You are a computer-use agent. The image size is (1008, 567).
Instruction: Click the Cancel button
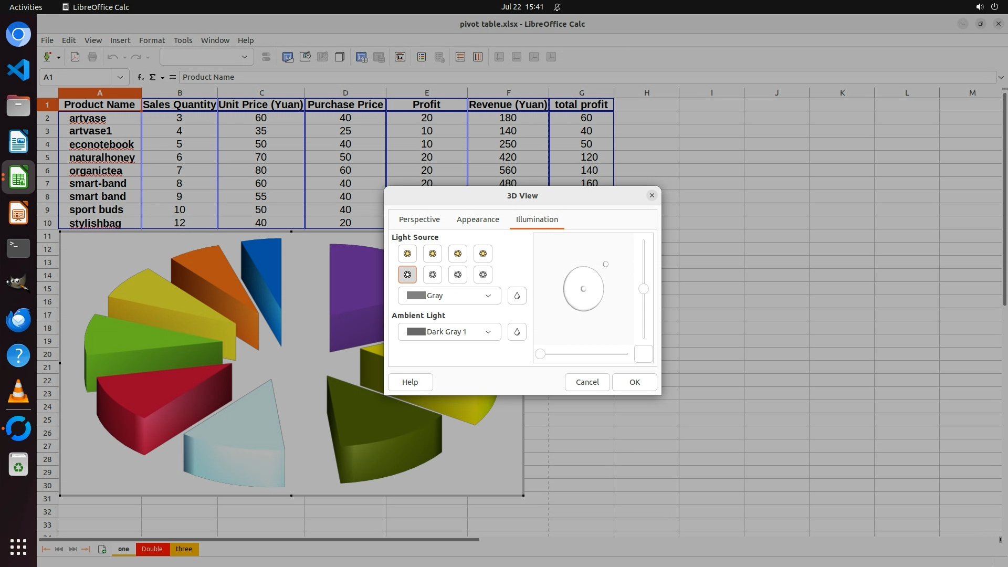[587, 382]
